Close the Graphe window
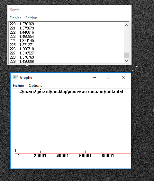Image resolution: width=154 pixels, height=181 pixels. pos(123,77)
